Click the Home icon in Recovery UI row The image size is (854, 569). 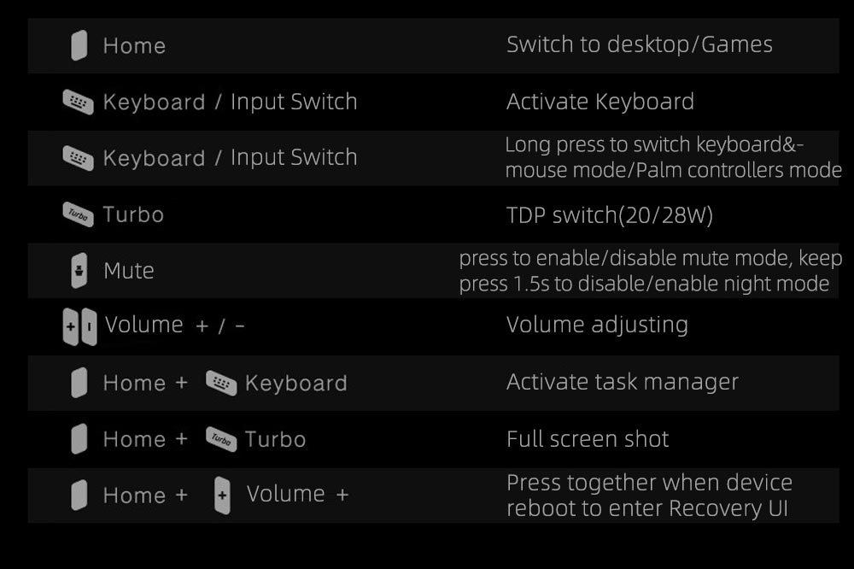(x=79, y=495)
